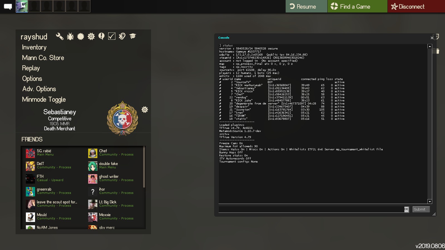Click the graduation cap training icon

(x=133, y=36)
